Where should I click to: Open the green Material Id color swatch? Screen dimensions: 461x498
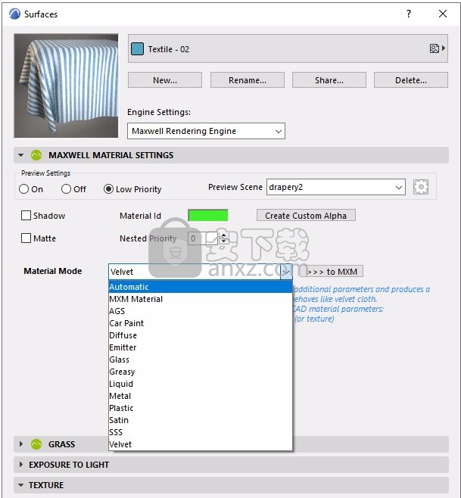[208, 216]
